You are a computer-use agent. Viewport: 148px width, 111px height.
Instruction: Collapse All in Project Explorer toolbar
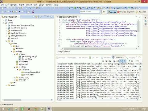pos(33,17)
